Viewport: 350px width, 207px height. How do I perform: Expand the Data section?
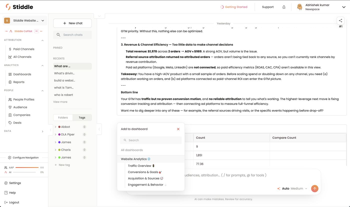(42, 131)
